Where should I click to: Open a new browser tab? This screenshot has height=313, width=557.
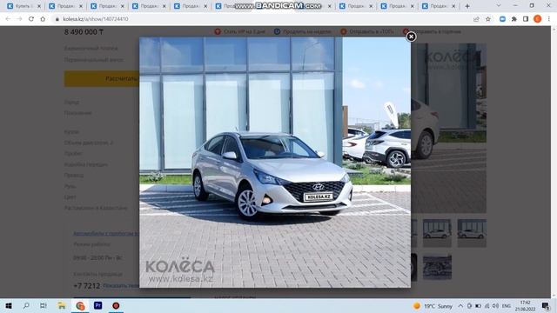[x=467, y=6]
